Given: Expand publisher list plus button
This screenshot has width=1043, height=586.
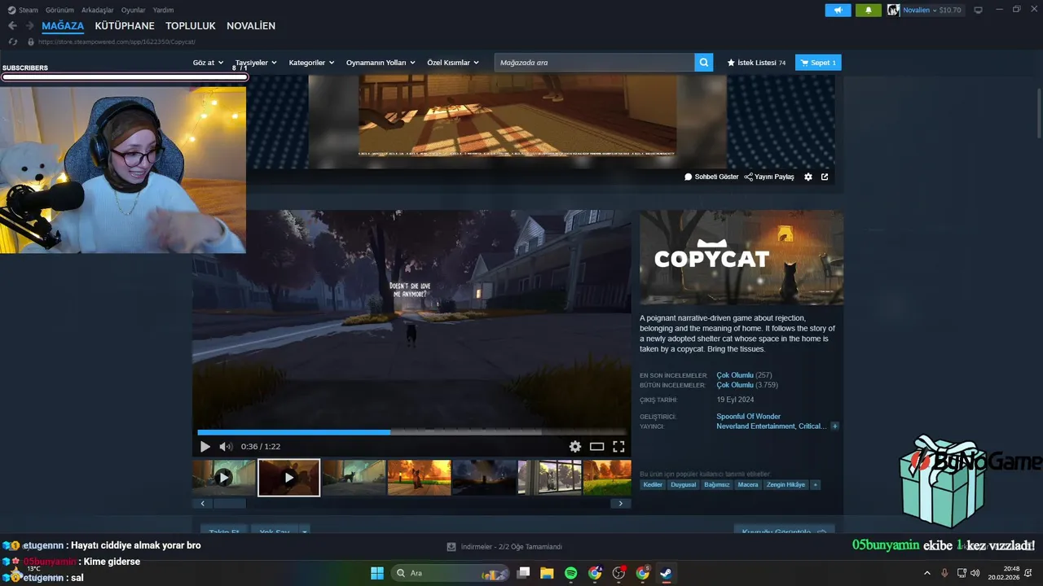Looking at the screenshot, I should click(x=834, y=426).
